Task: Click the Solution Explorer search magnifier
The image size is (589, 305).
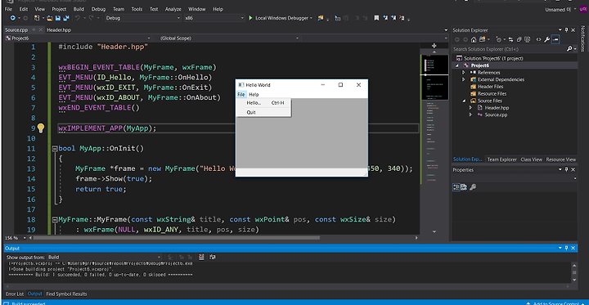Action: pyautogui.click(x=569, y=49)
